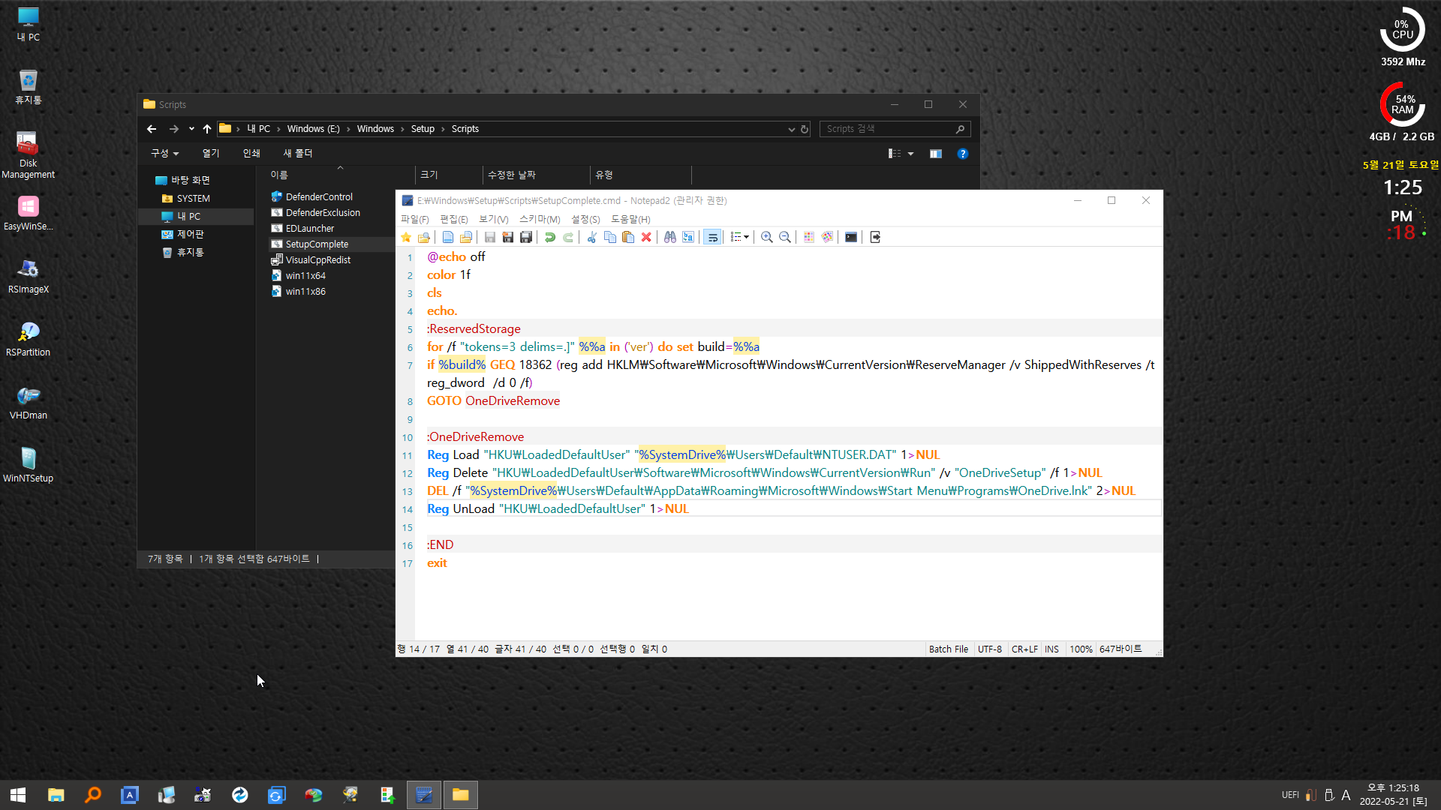Screen dimensions: 1441x810
Task: Click the Exit icon in Notepad2 toolbar
Action: click(x=875, y=237)
